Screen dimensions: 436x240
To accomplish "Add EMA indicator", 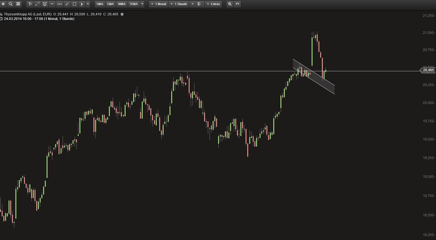I will (111, 4).
